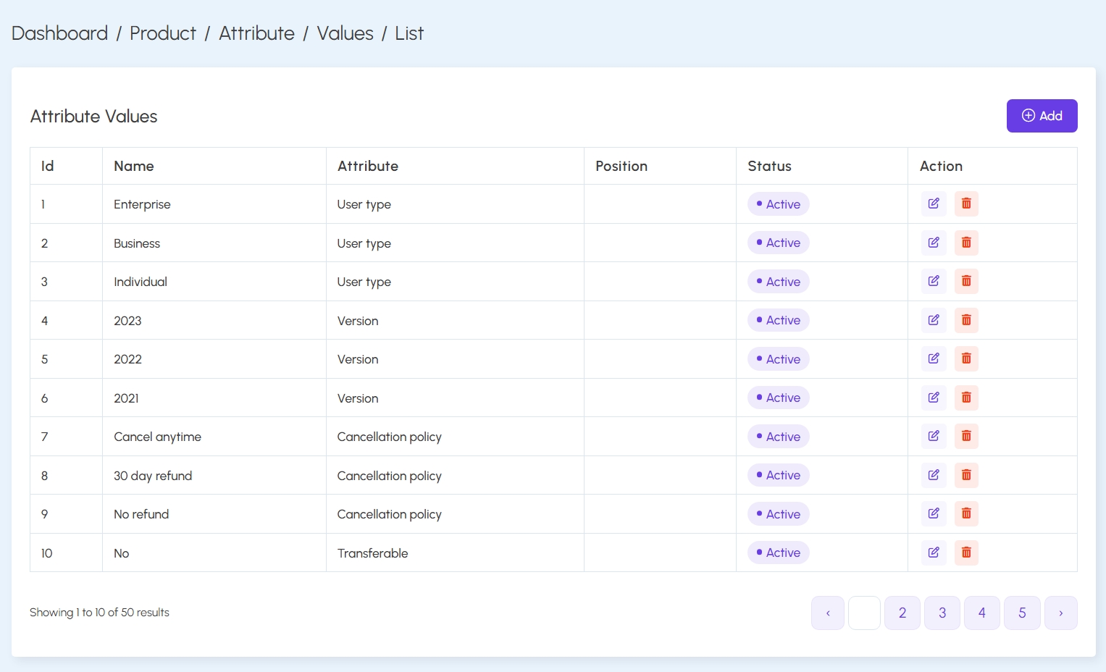
Task: Delete the Cancel anytime row
Action: pyautogui.click(x=966, y=436)
